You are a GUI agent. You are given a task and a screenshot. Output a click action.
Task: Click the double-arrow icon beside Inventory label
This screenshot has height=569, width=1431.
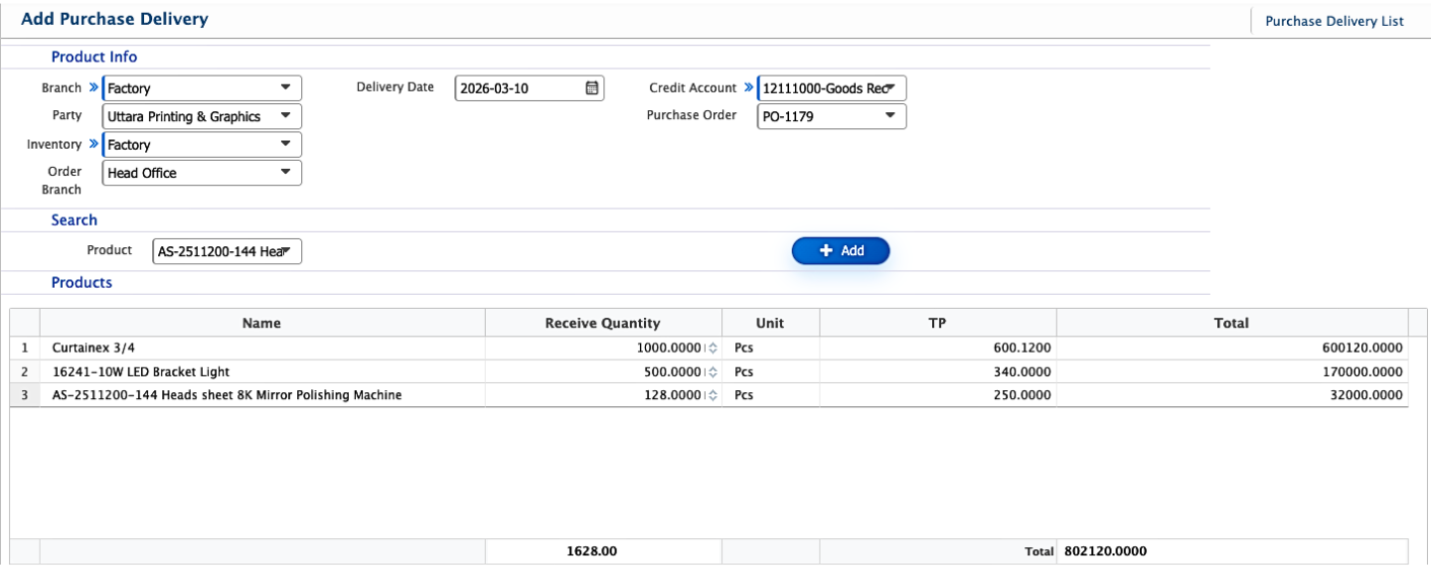point(93,145)
